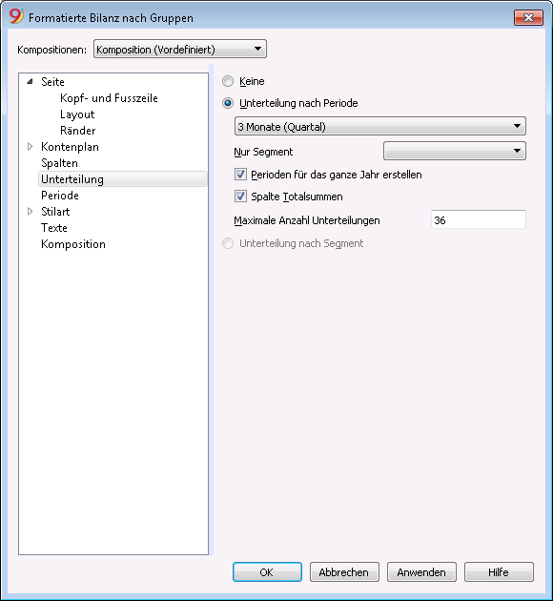Click the Anwenden button

pyautogui.click(x=421, y=571)
